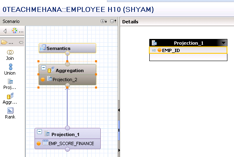Image resolution: width=234 pixels, height=157 pixels.
Task: Click the table icon beside EMP_SCORE_FINANCE
Action: point(45,142)
